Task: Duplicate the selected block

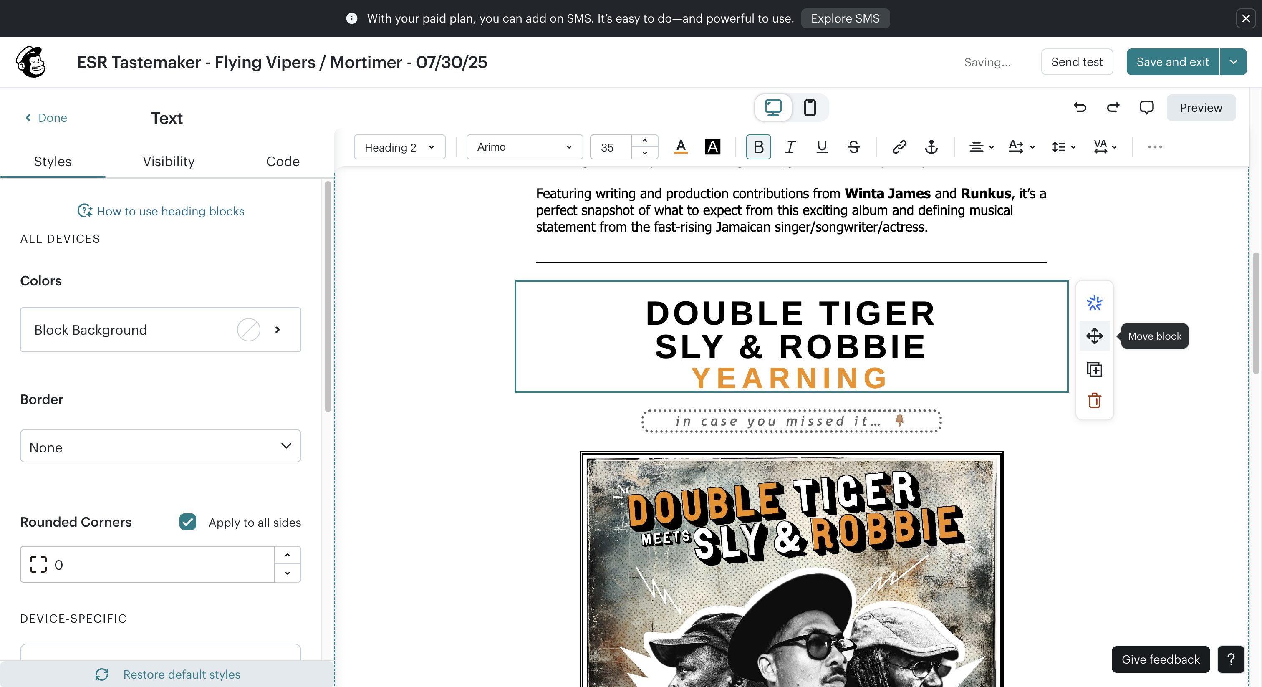Action: coord(1094,369)
